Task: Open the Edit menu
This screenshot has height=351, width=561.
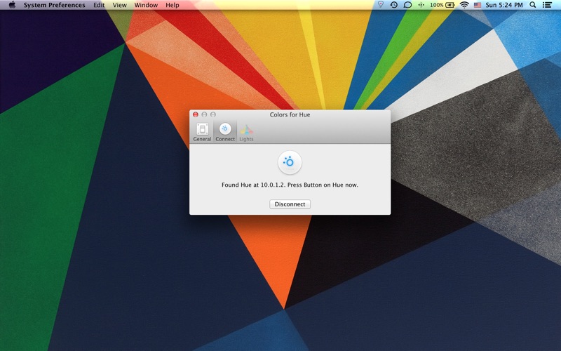Action: point(99,5)
